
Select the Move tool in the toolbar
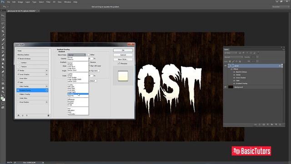[3, 15]
